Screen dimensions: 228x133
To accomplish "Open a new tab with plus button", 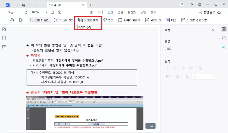I will click(90, 5).
